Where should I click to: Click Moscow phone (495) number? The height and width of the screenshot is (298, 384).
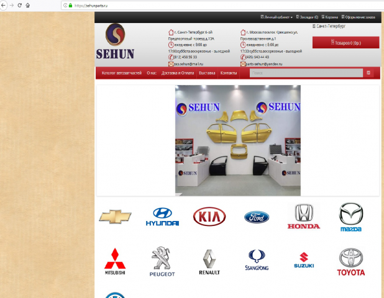(257, 57)
